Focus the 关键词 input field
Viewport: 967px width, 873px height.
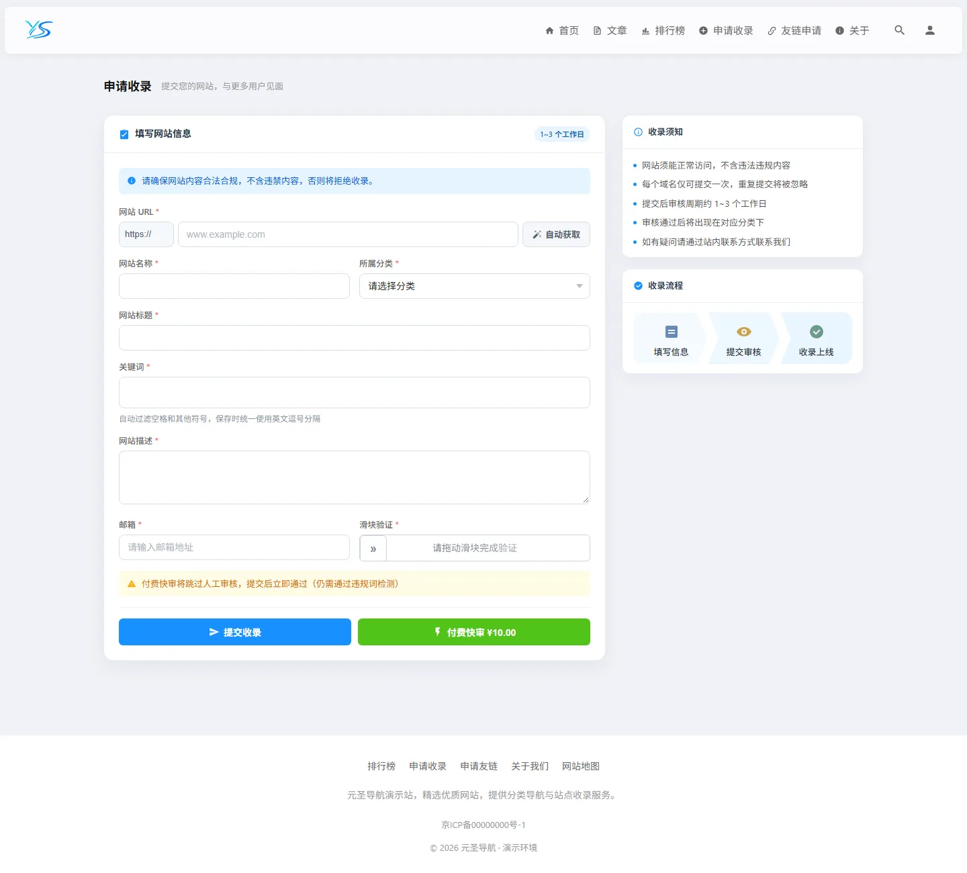pyautogui.click(x=355, y=392)
